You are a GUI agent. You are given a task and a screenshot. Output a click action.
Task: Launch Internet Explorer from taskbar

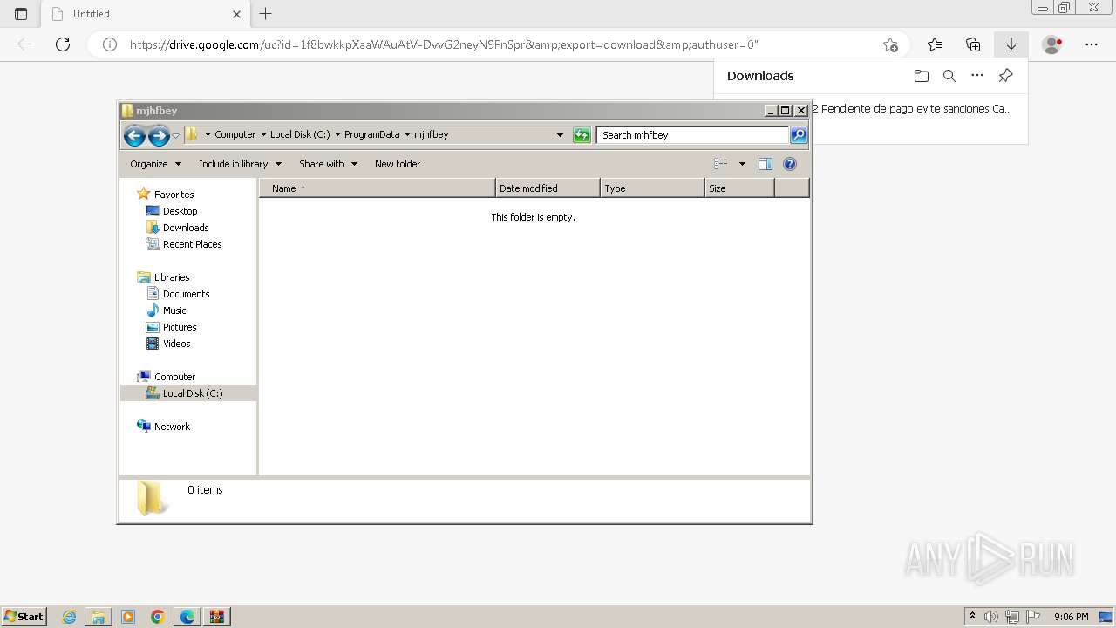(x=70, y=617)
